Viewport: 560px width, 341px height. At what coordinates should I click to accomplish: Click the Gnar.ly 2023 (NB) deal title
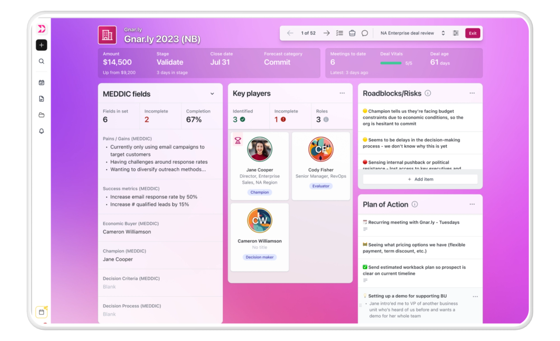pos(162,39)
